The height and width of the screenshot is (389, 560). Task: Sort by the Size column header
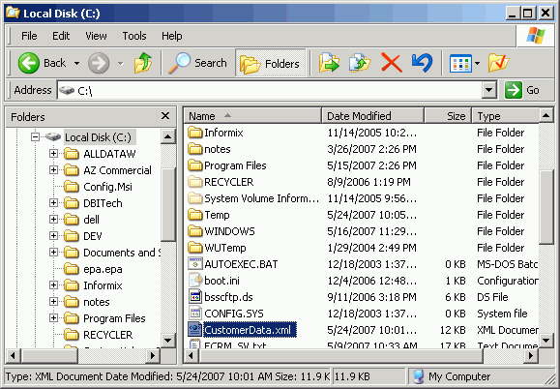[x=448, y=116]
